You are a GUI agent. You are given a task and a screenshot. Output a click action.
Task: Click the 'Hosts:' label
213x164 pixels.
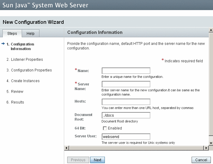(80, 101)
